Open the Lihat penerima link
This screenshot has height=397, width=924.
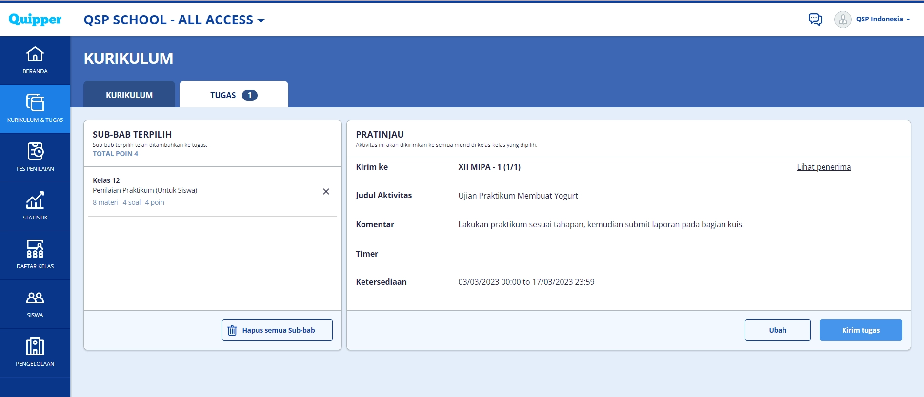824,167
